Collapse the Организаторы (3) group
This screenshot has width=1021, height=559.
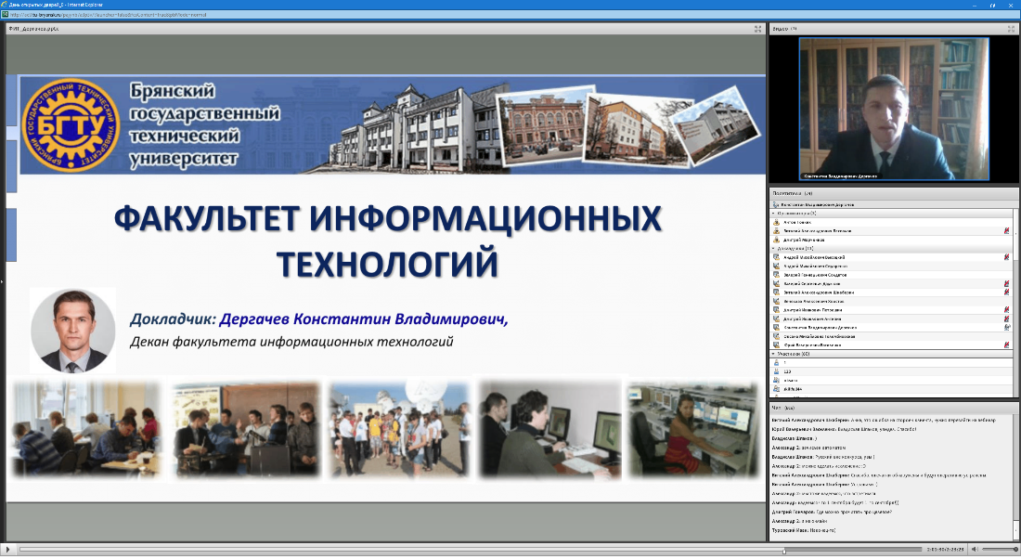coord(774,213)
